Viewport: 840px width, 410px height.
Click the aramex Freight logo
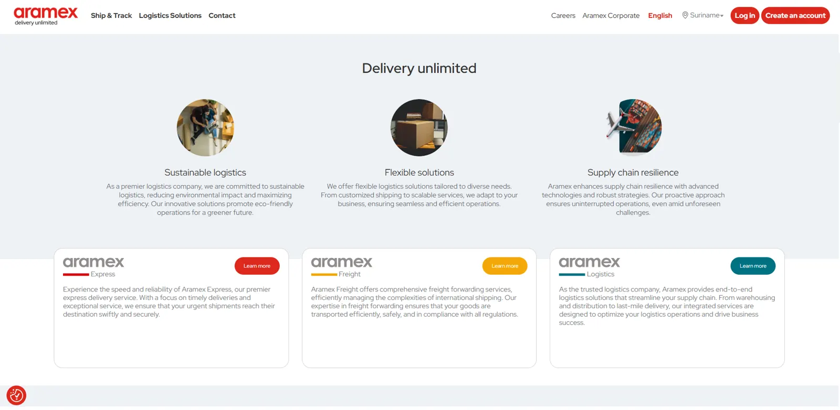pos(341,266)
